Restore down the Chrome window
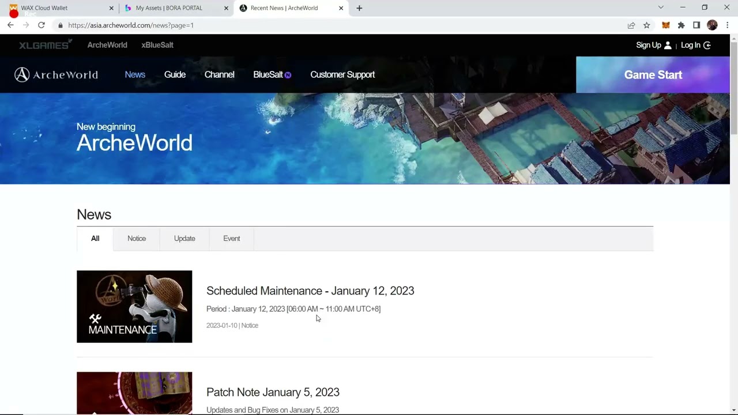Viewport: 738px width, 415px height. (x=705, y=7)
